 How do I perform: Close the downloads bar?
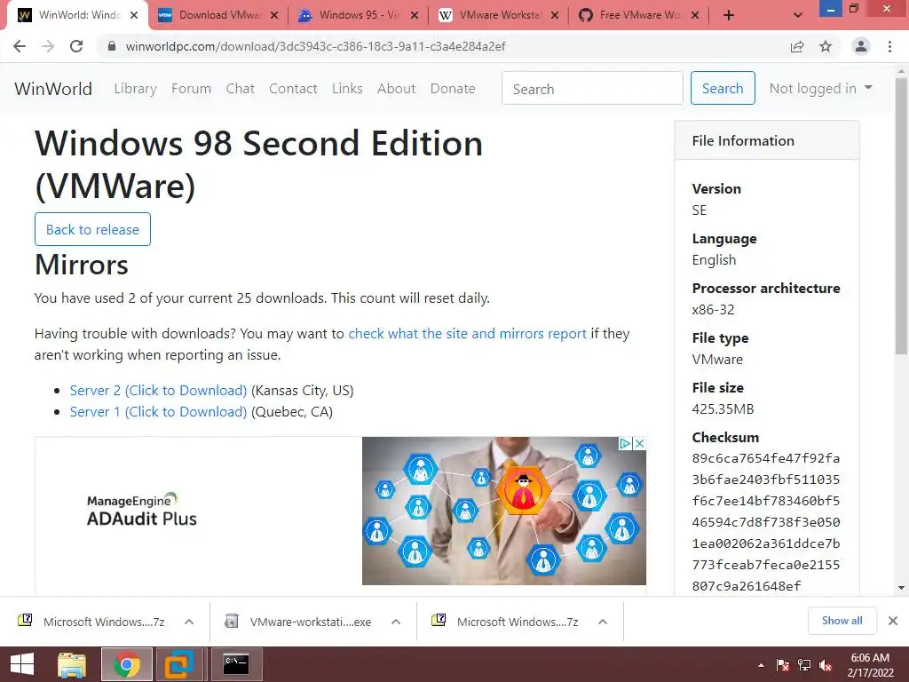pyautogui.click(x=893, y=621)
